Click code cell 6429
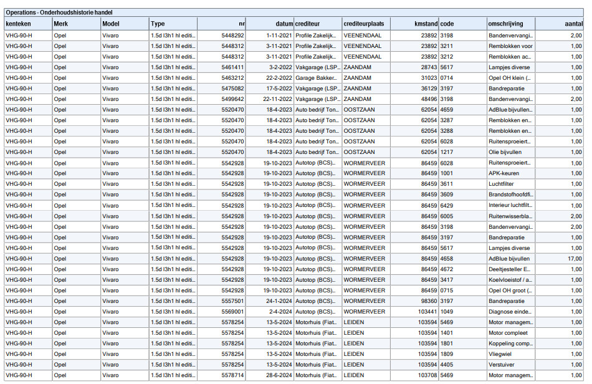Screen dimensions: 592x384 463,206
